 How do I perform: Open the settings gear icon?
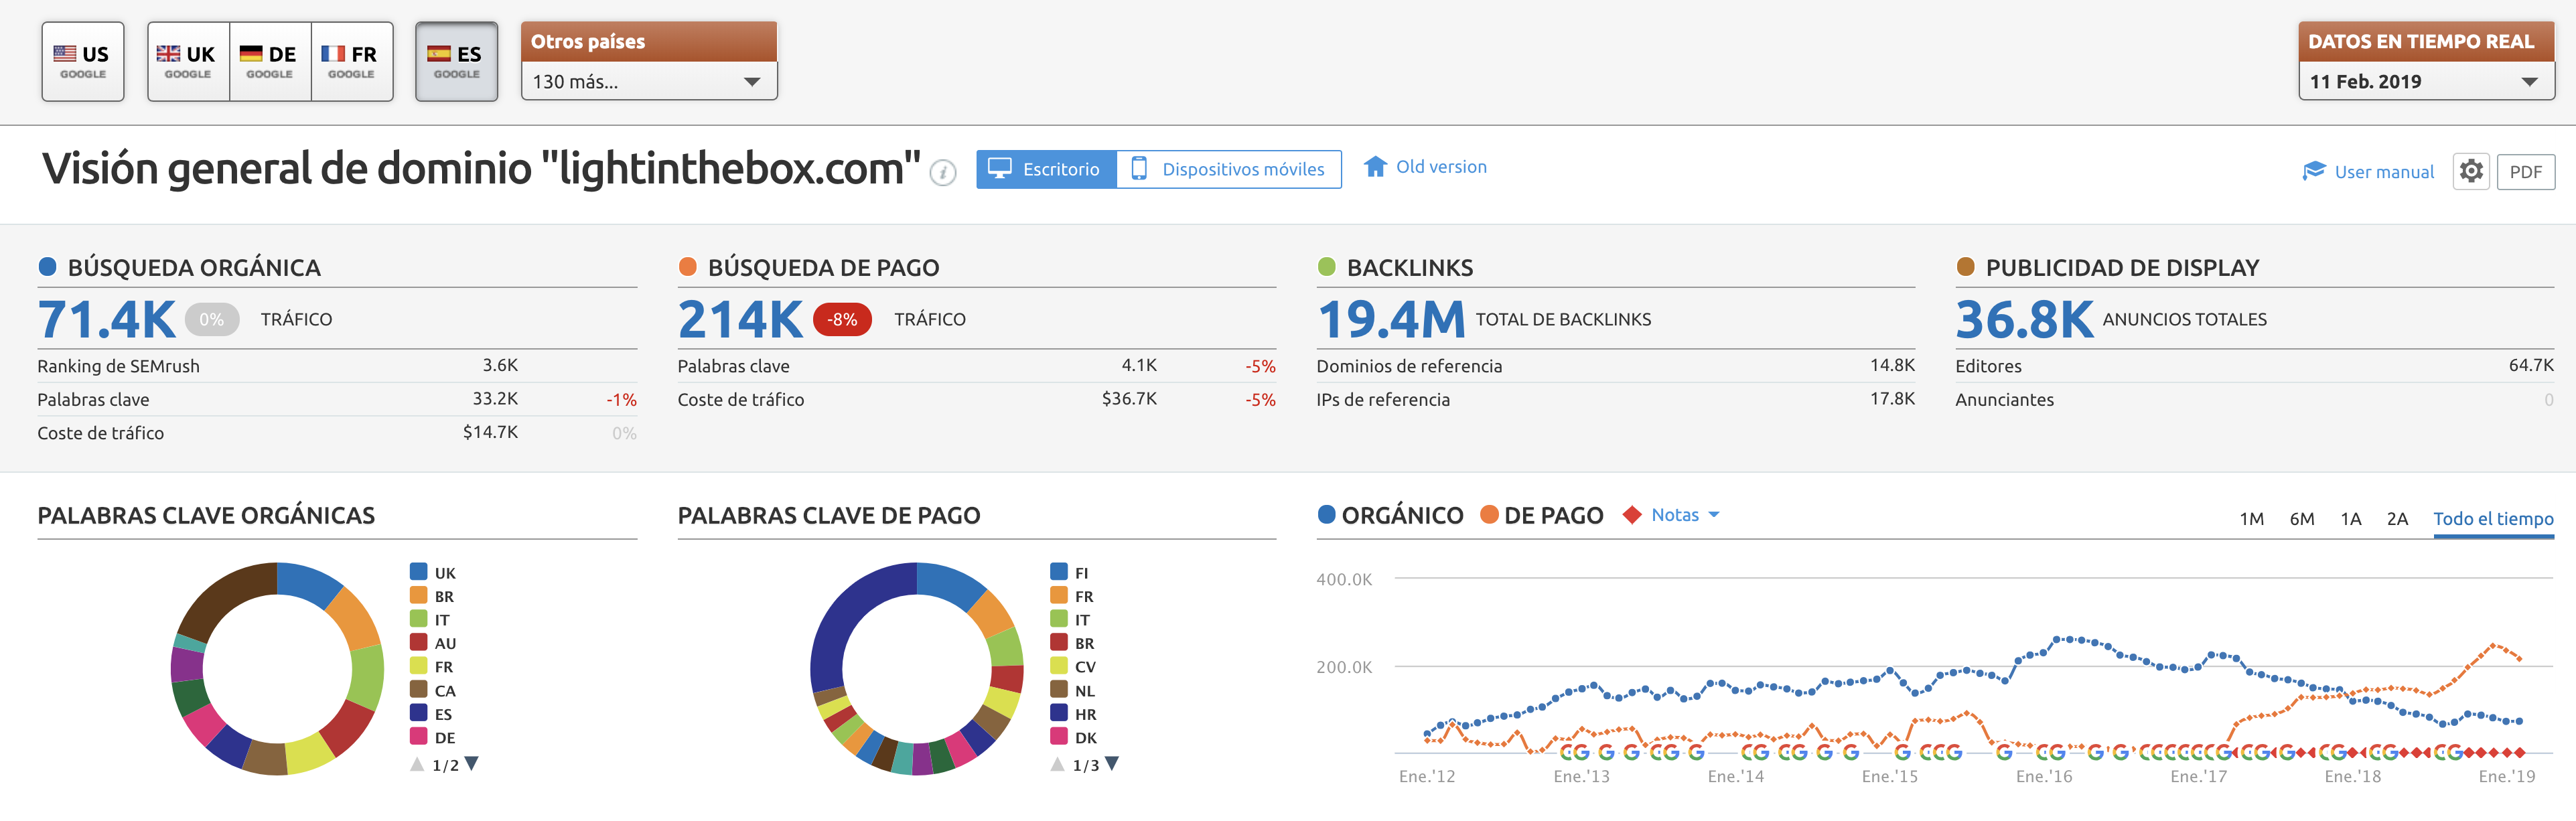pyautogui.click(x=2471, y=171)
